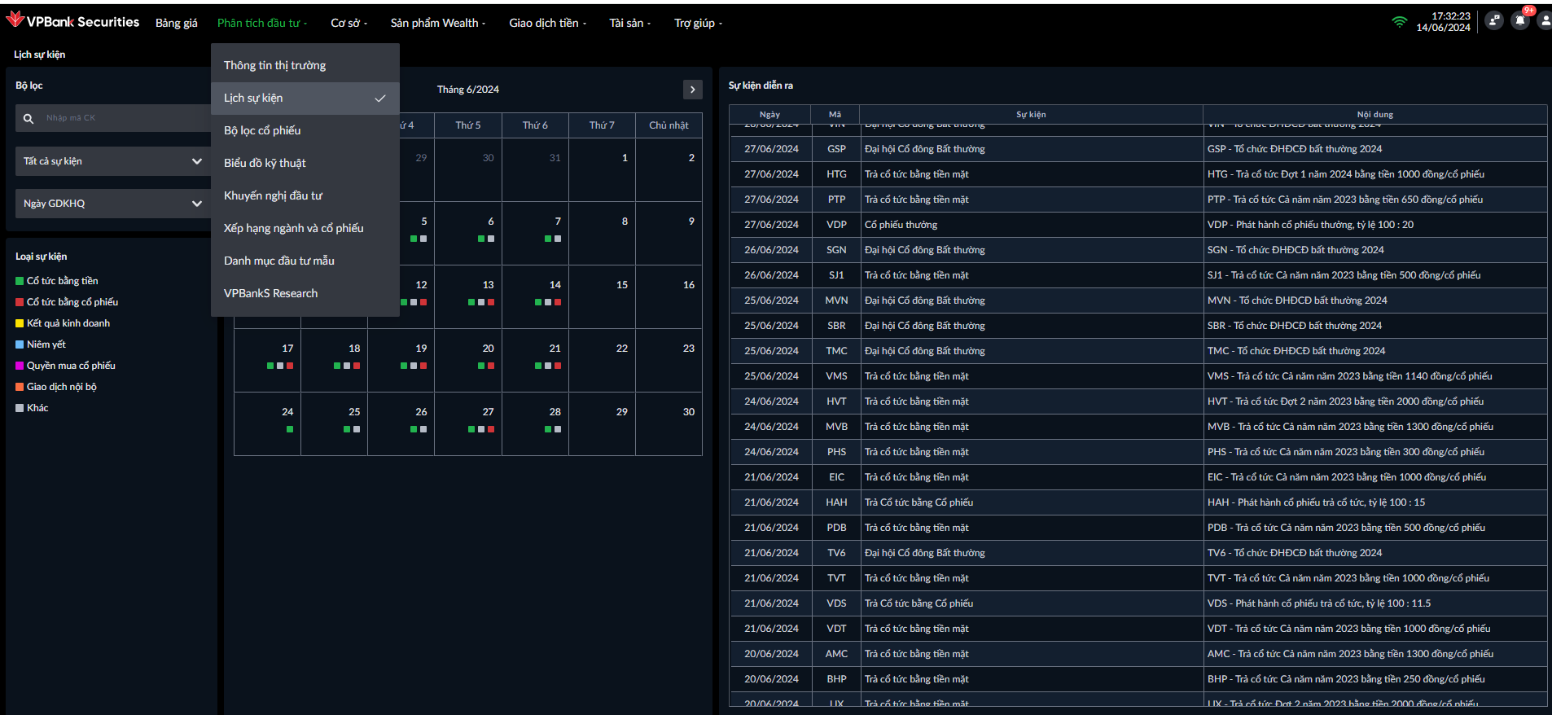Image resolution: width=1552 pixels, height=715 pixels.
Task: Click the search magnifier in stock code filter
Action: click(x=28, y=119)
